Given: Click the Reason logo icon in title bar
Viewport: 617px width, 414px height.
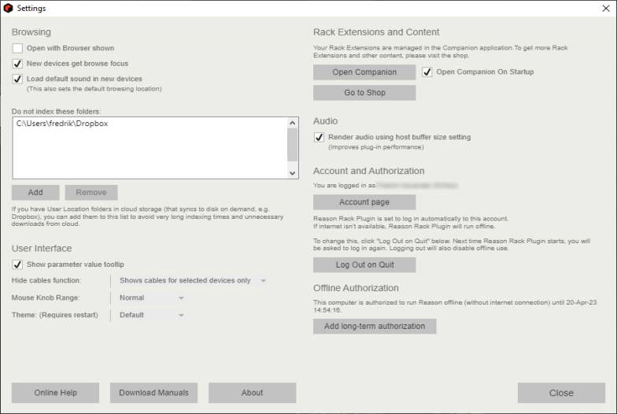Looking at the screenshot, I should pos(8,8).
